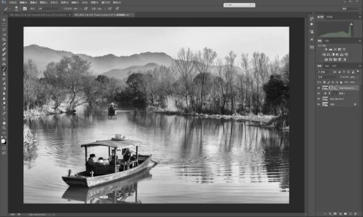This screenshot has width=363, height=217.
Task: Enable airbrush mode in options bar
Action: point(109,8)
